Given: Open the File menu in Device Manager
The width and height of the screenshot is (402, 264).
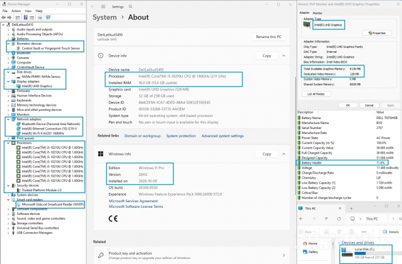Looking at the screenshot, I should 5,11.
